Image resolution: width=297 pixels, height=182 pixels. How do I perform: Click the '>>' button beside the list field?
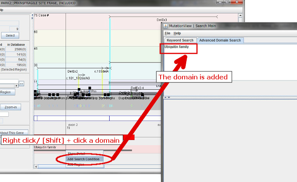21,83
